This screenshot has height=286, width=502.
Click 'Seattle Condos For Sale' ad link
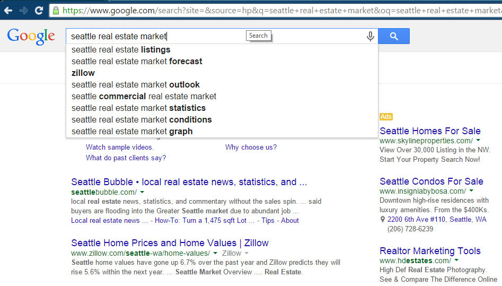coord(431,181)
